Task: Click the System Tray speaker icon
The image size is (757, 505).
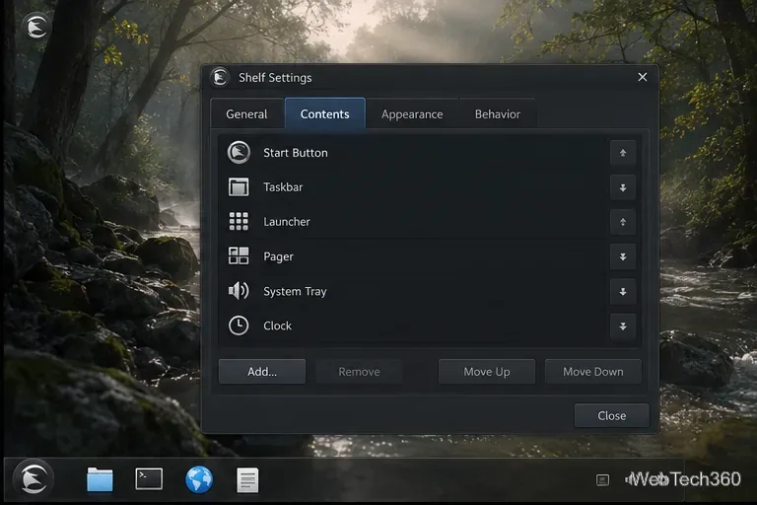Action: tap(239, 290)
